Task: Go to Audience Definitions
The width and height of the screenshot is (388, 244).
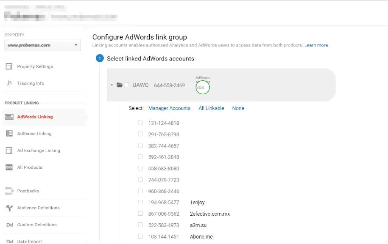Action: [x=38, y=208]
